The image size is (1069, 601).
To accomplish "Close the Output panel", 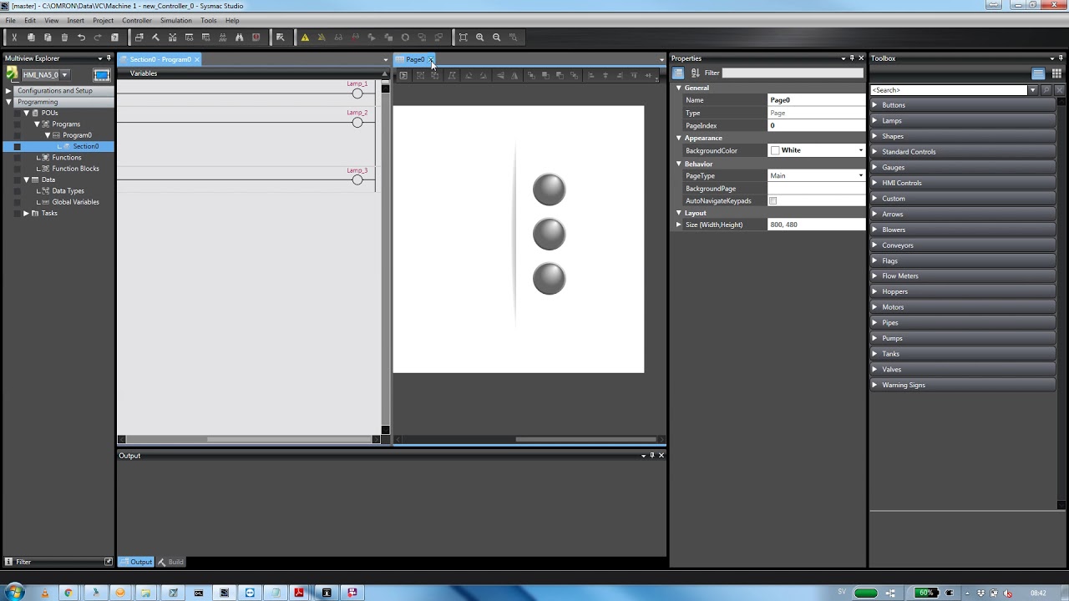I will point(661,455).
